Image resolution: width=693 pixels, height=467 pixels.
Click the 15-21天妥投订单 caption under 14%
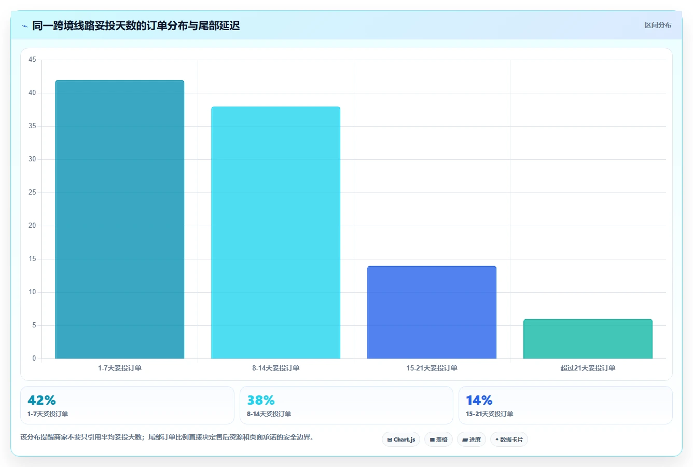tap(489, 414)
